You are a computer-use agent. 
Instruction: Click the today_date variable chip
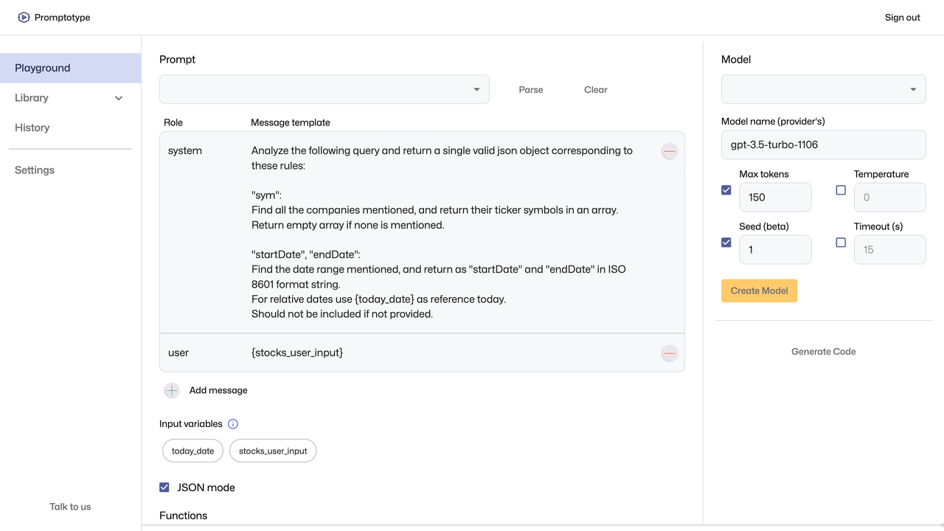192,451
